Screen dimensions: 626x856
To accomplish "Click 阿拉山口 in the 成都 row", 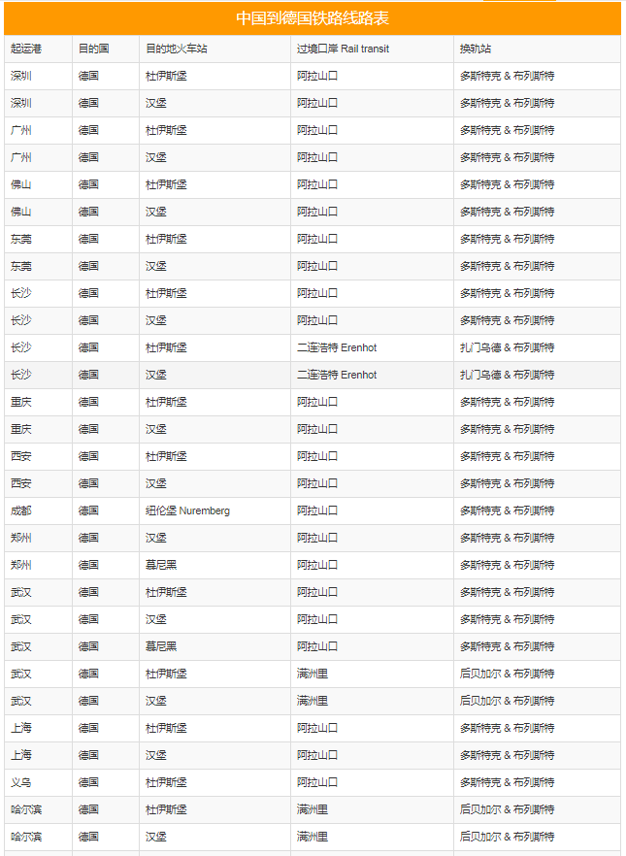I will point(317,510).
